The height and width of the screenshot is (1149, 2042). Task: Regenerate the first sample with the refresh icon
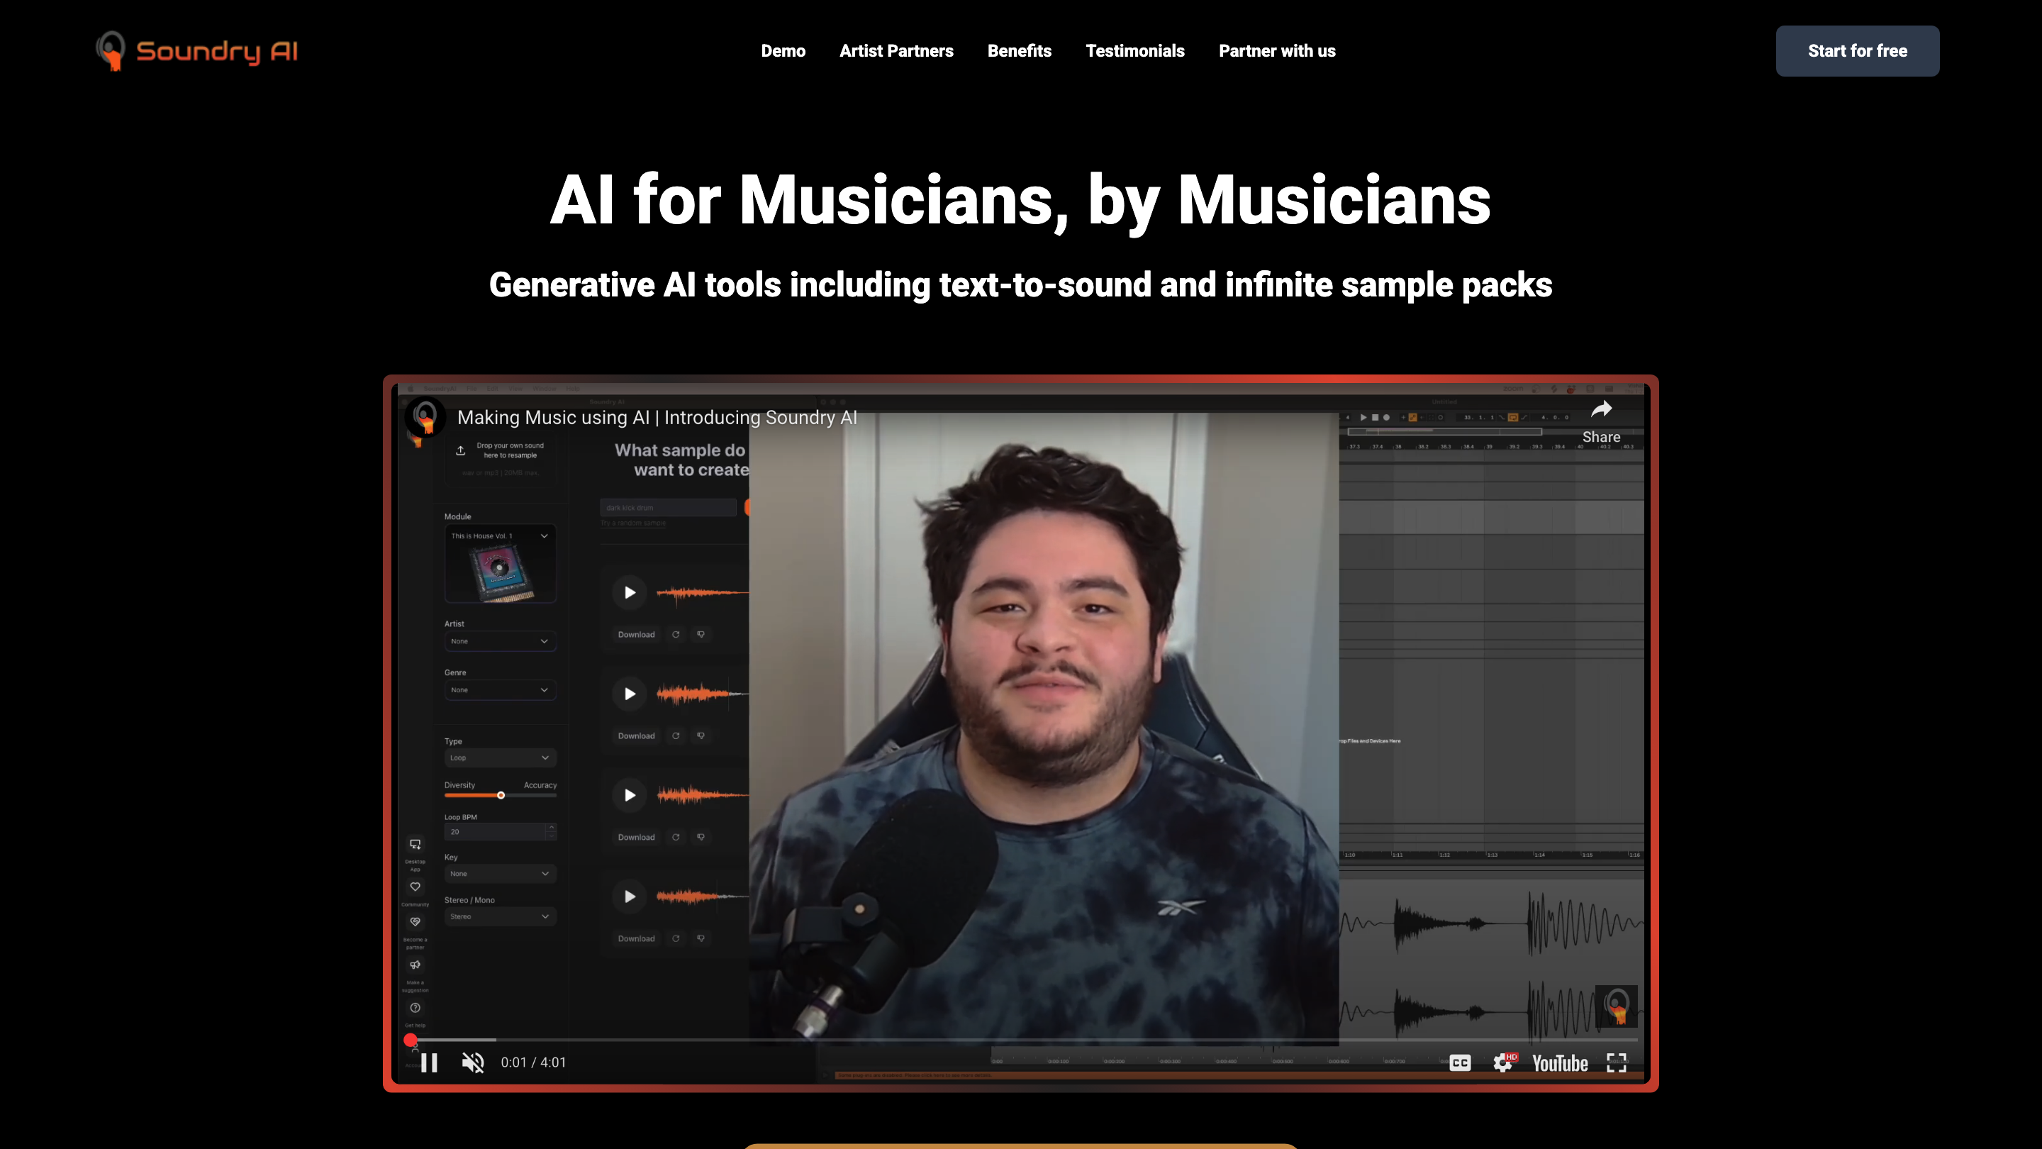676,634
